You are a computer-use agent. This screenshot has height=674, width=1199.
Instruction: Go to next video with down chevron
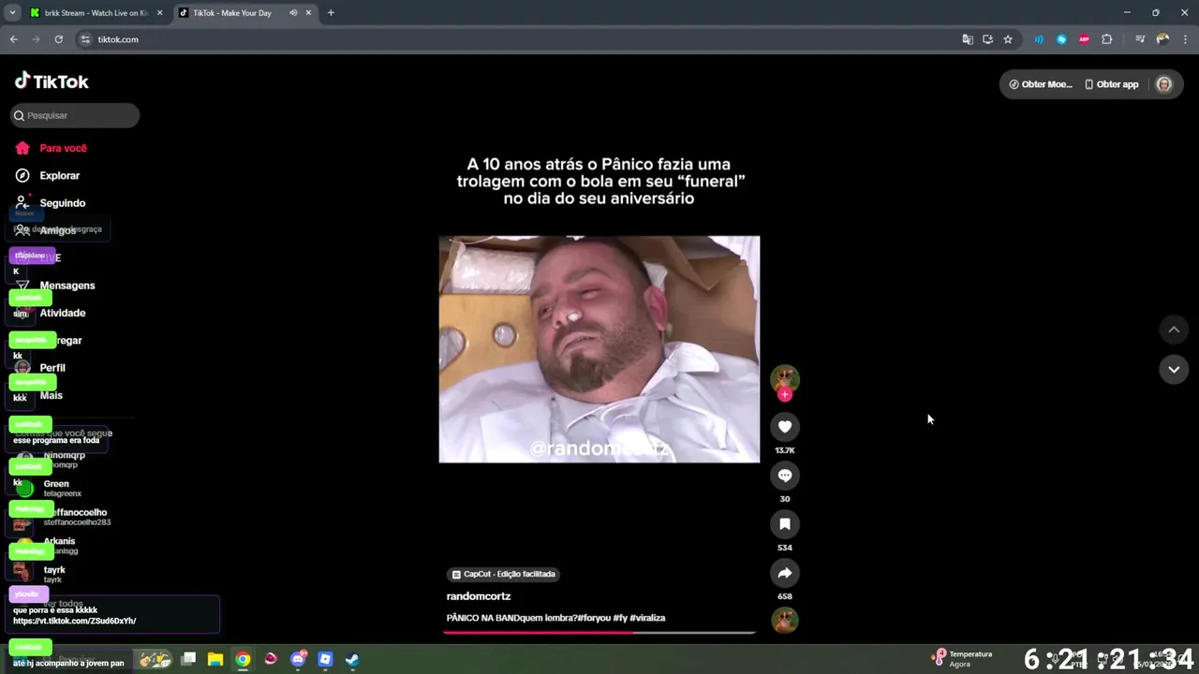point(1174,370)
